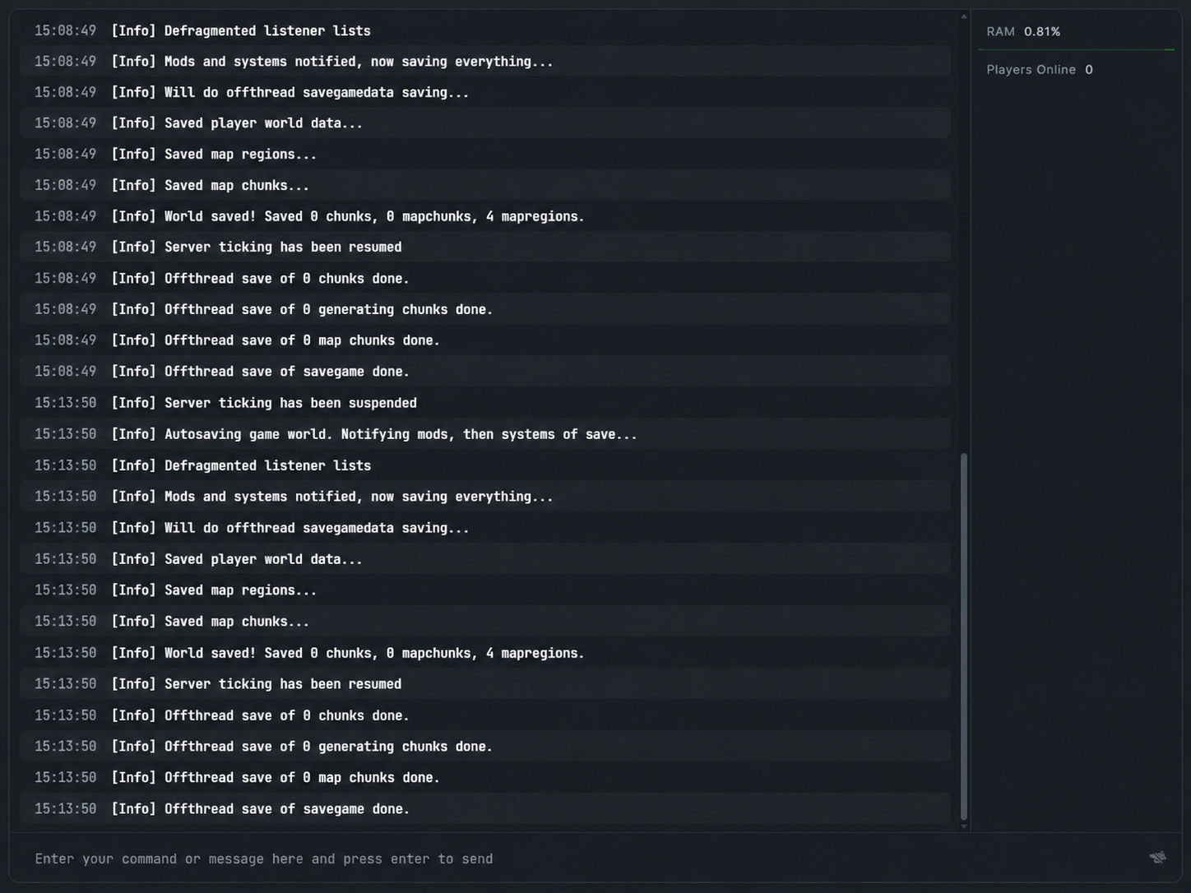Select 15:08:49 Offthread save of 0 generating chunks

click(x=485, y=309)
